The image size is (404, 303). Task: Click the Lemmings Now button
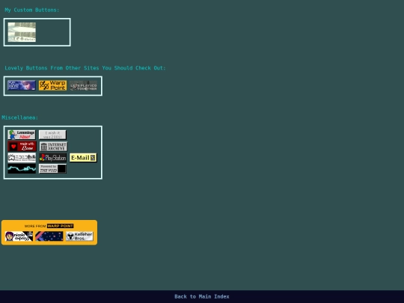click(22, 135)
